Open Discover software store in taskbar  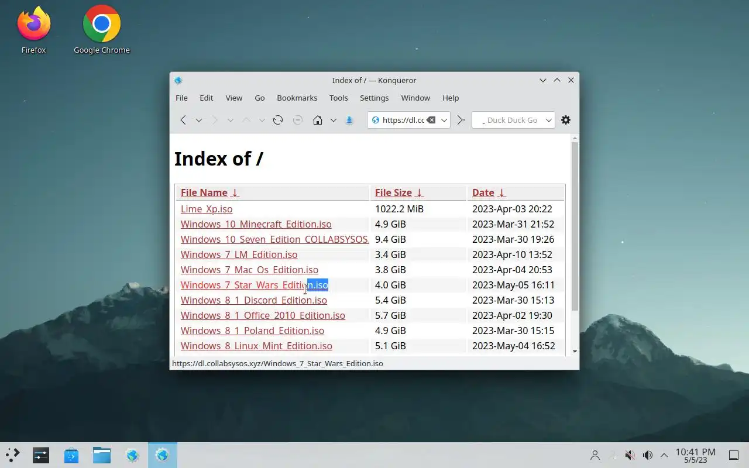point(71,455)
